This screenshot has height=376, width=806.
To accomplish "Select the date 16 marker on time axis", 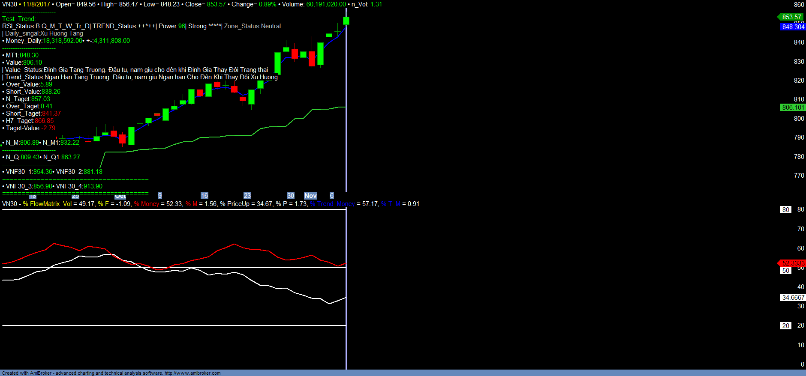I will pos(205,196).
